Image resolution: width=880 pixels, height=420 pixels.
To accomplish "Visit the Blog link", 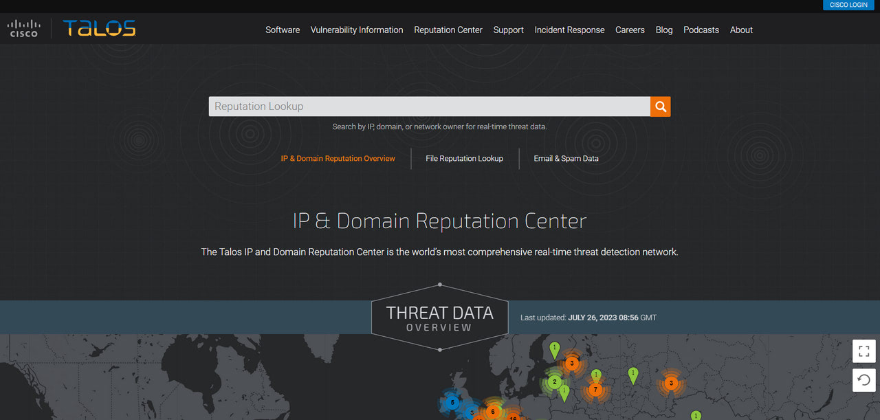I will 664,30.
